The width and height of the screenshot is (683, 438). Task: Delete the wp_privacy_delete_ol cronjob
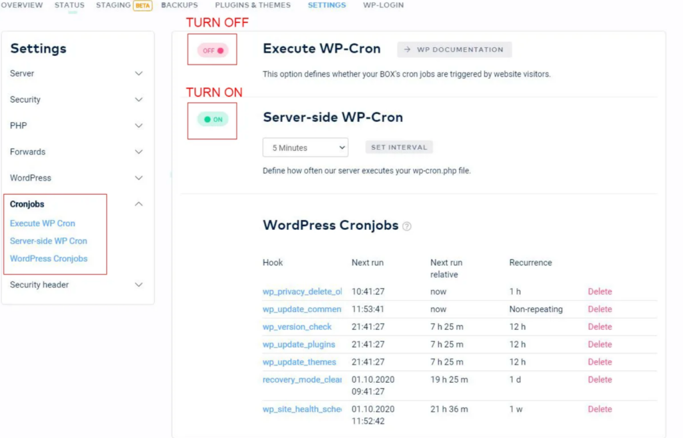600,292
